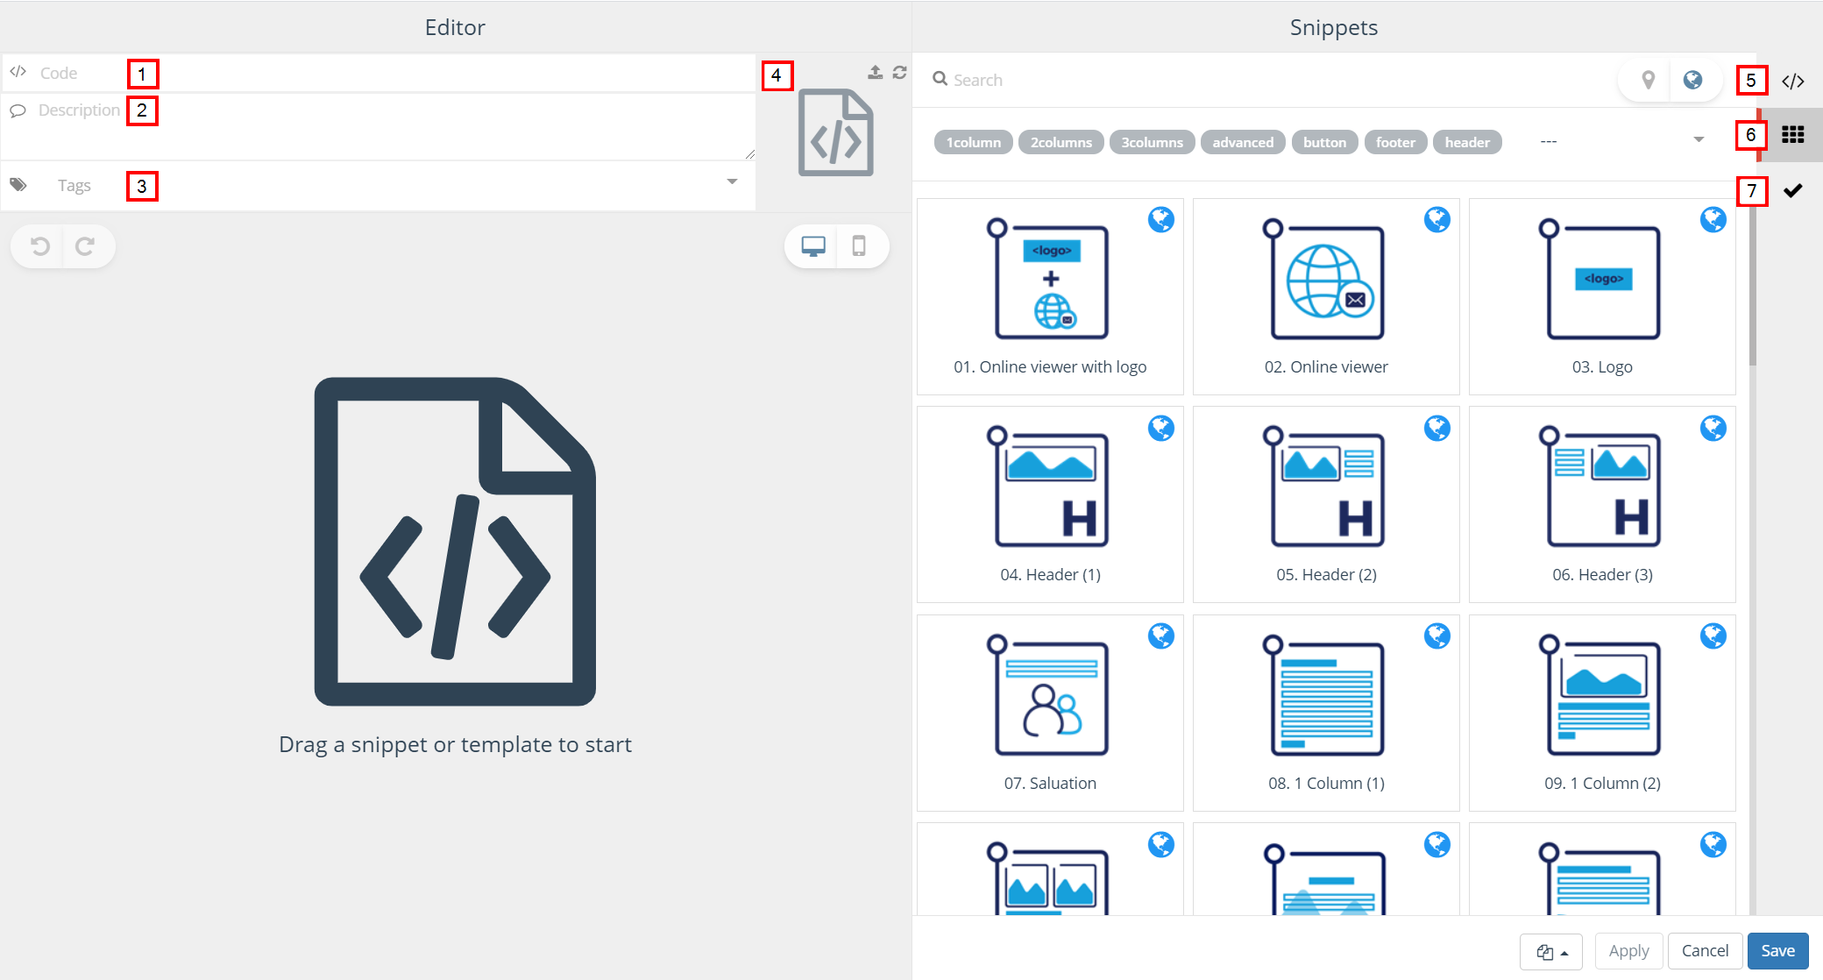Click the snippet thumbnail placeholder image
The width and height of the screenshot is (1823, 980).
(x=835, y=132)
